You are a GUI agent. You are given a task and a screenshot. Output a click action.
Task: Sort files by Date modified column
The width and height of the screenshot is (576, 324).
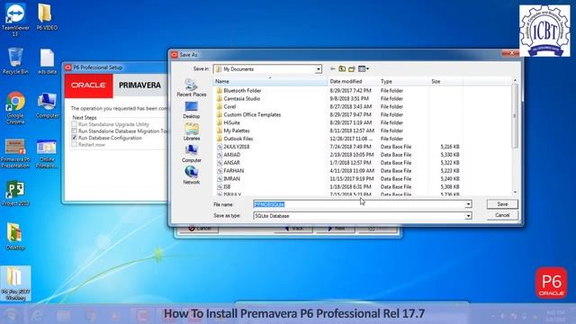(x=352, y=81)
